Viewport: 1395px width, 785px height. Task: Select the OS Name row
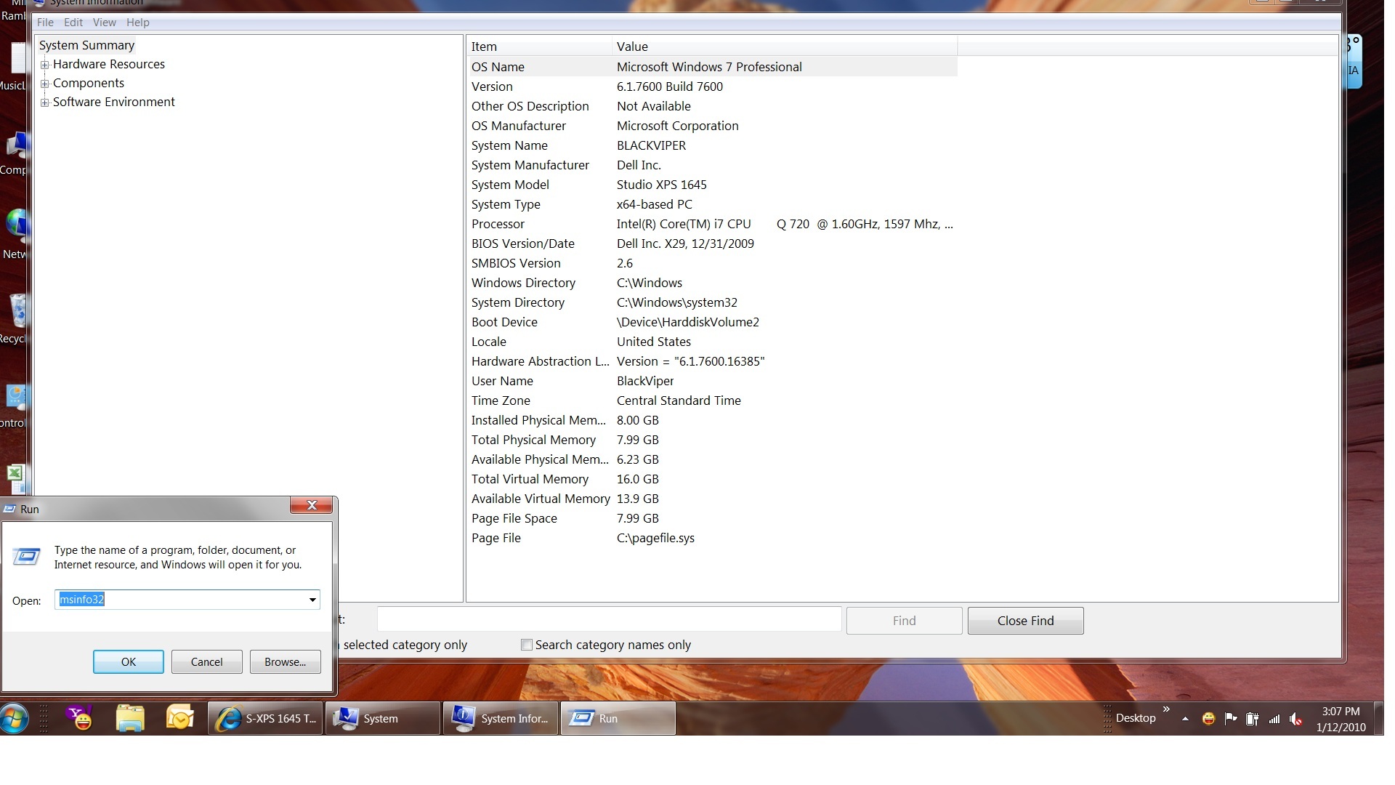tap(713, 67)
